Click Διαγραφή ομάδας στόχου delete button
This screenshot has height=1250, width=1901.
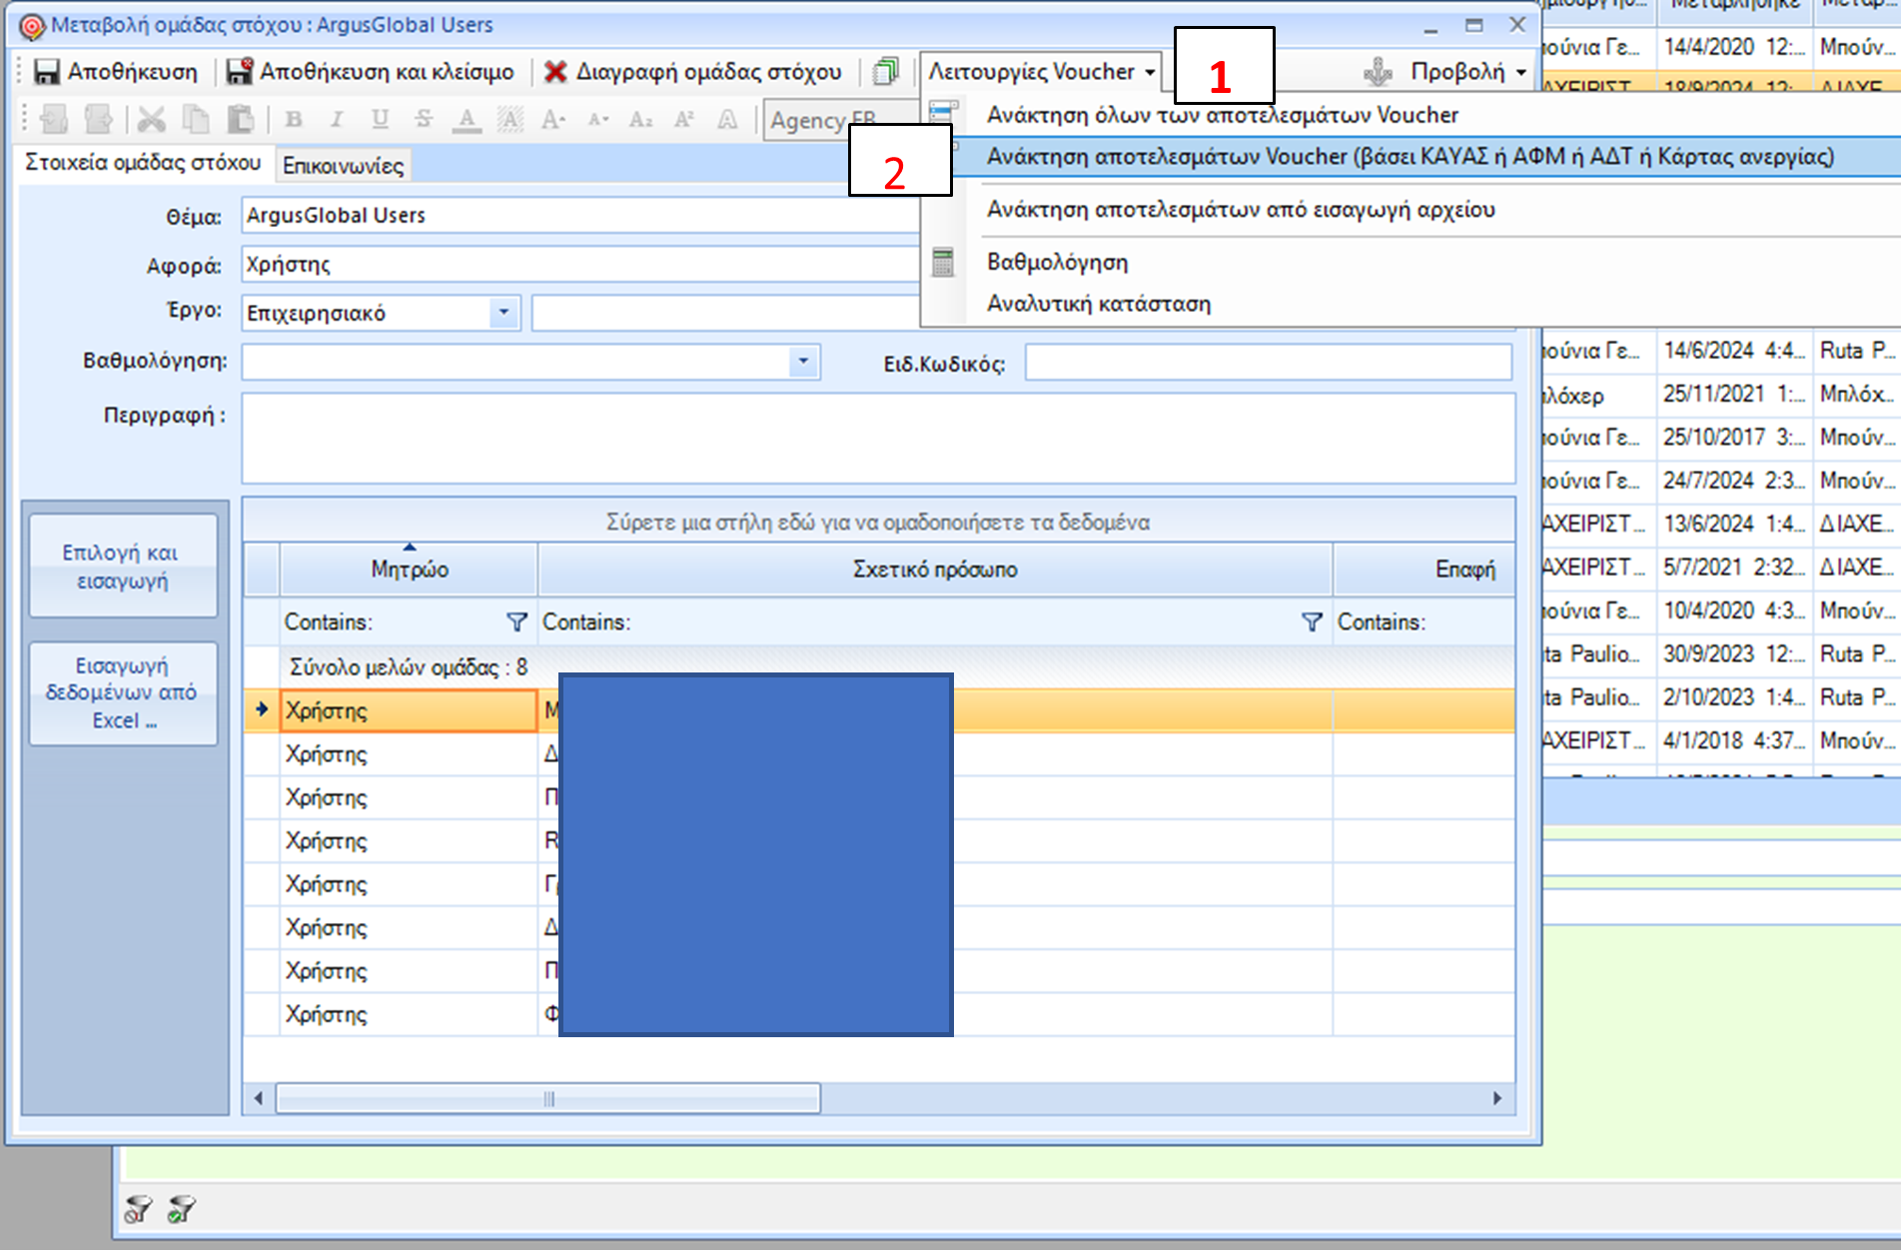pos(693,72)
